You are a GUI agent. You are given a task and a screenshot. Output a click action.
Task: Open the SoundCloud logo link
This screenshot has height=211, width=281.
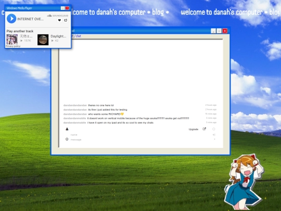pyautogui.click(x=58, y=16)
